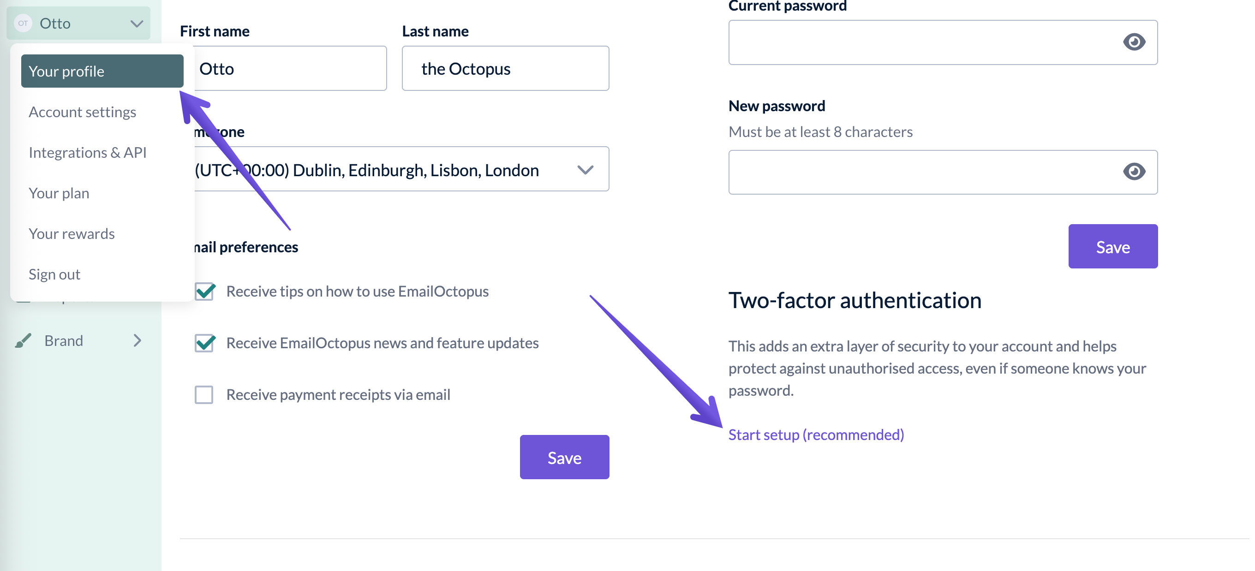Viewport: 1255px width, 571px height.
Task: Open Your plan menu entry
Action: [59, 193]
